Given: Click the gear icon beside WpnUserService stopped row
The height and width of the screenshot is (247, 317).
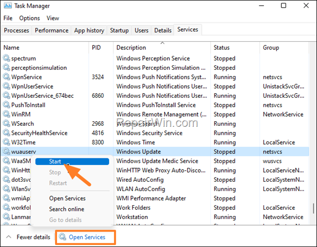Looking at the screenshot, I should pyautogui.click(x=6, y=86).
